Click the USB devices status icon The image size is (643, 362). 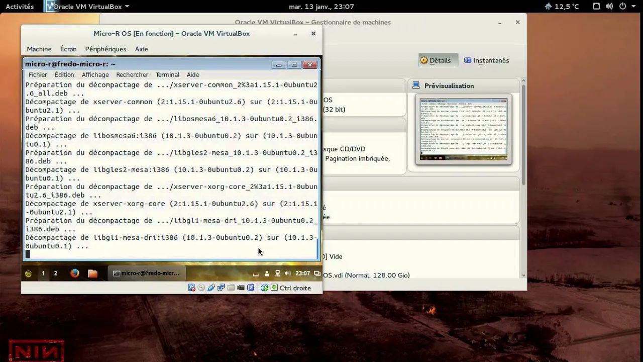click(x=211, y=288)
